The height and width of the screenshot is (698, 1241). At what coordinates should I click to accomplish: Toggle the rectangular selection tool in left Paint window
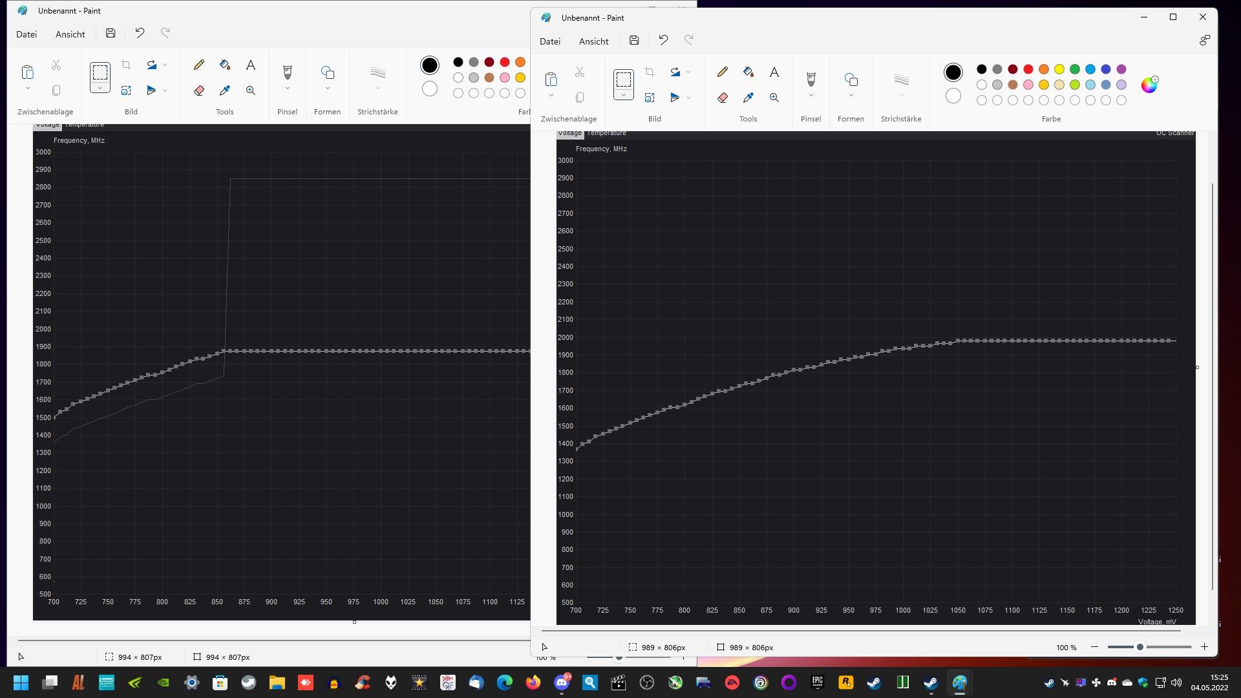point(100,72)
